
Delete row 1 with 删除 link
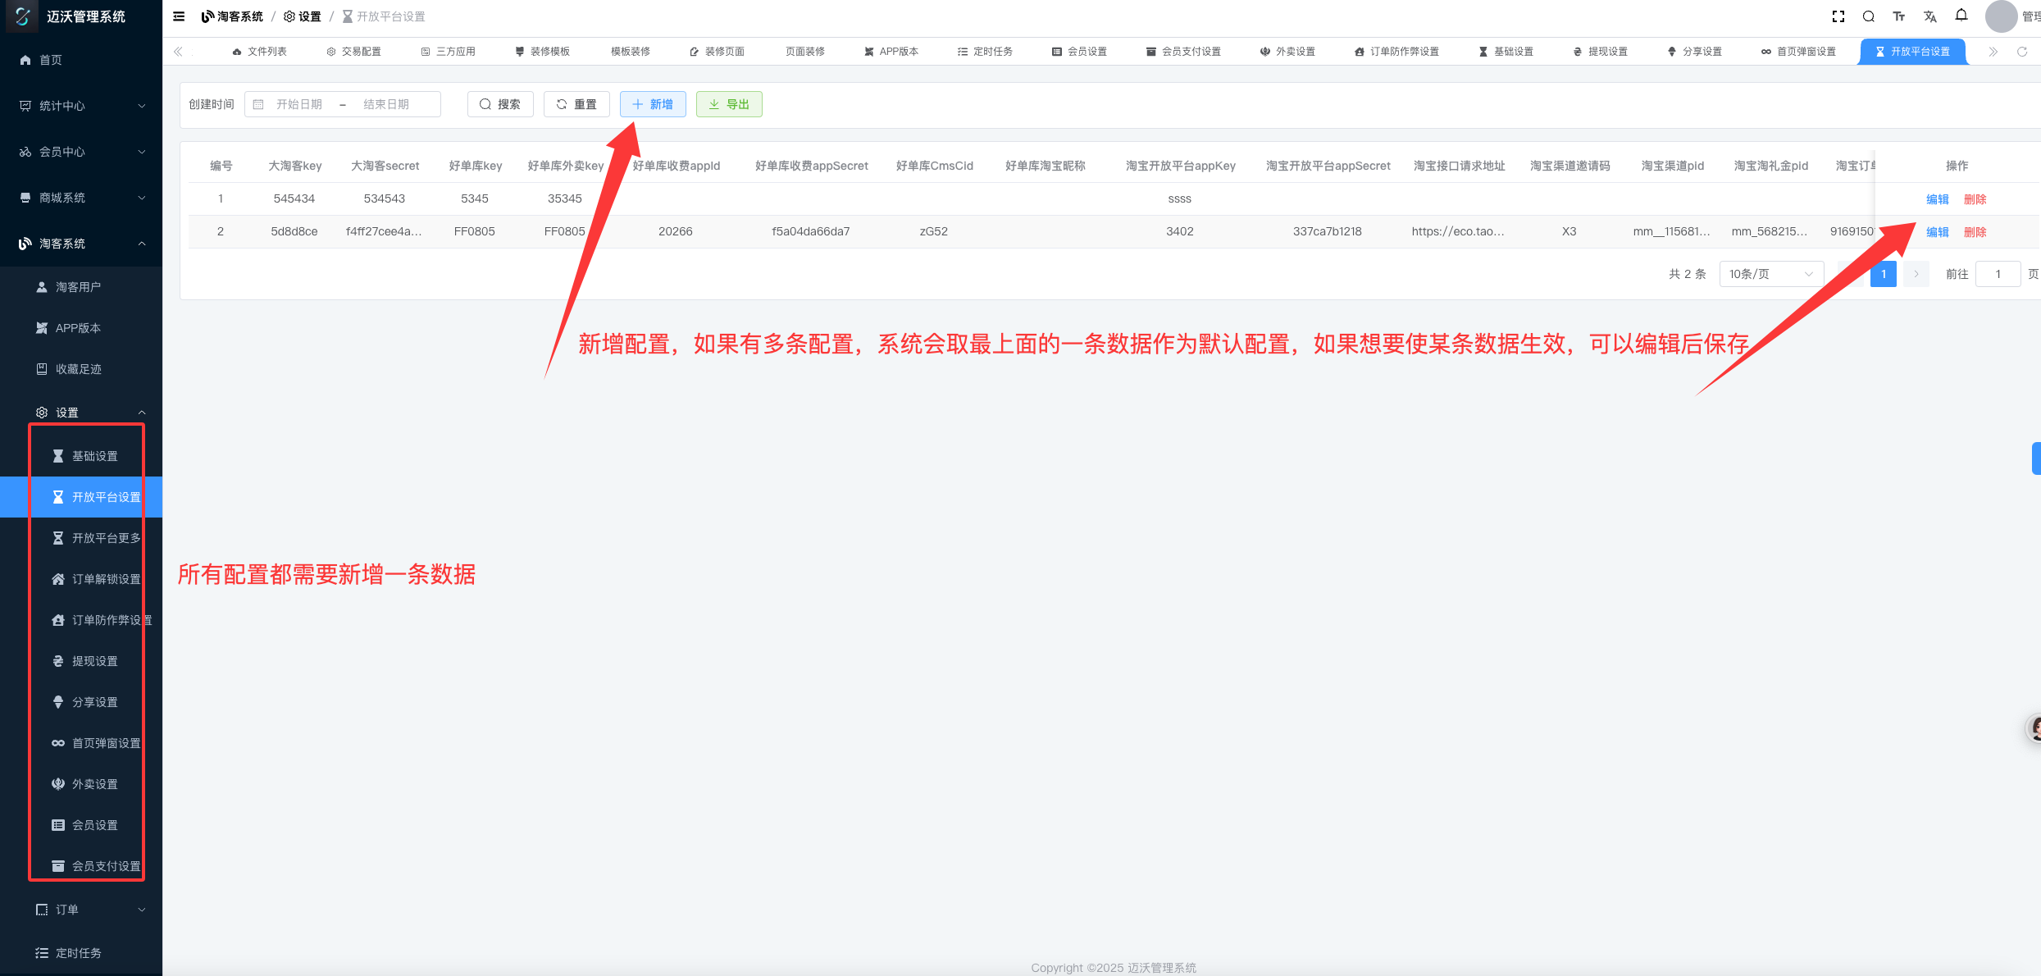tap(1975, 199)
